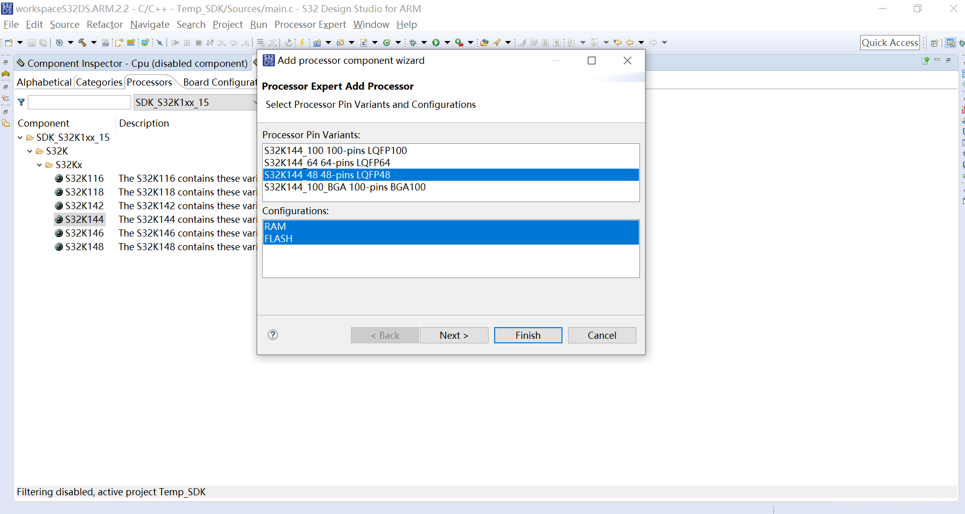Click the Quick Access field
The height and width of the screenshot is (514, 965).
tap(890, 43)
